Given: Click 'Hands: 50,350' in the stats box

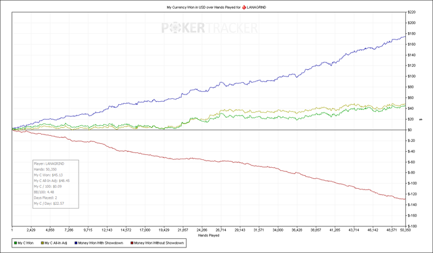Looking at the screenshot, I should tap(45, 170).
